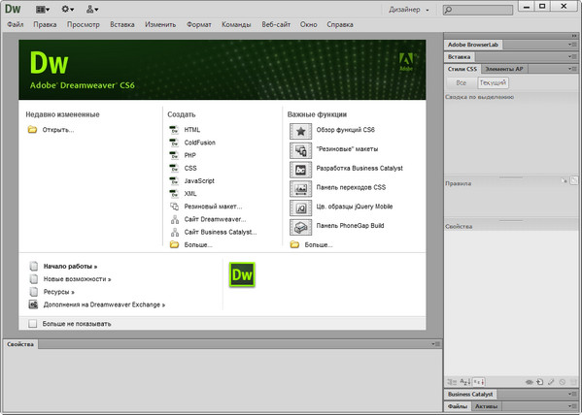
Task: Click the Начало работы link
Action: click(x=70, y=267)
